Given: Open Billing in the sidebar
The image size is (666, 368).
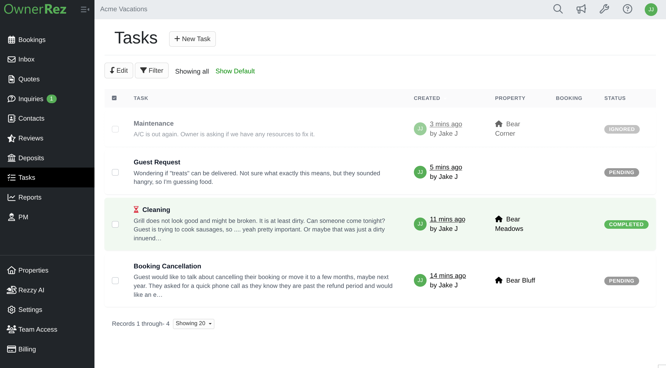Looking at the screenshot, I should 47,349.
